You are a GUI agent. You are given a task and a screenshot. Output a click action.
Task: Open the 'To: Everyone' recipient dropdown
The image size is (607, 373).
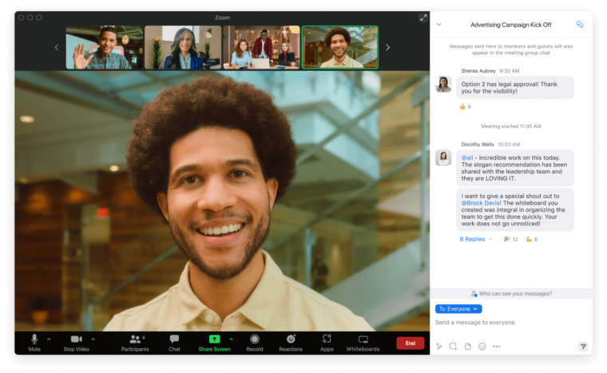point(458,308)
